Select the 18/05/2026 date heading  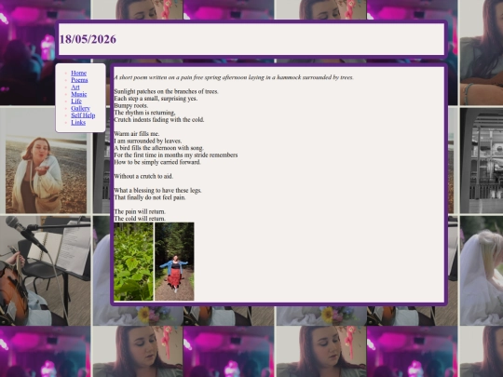coord(88,39)
